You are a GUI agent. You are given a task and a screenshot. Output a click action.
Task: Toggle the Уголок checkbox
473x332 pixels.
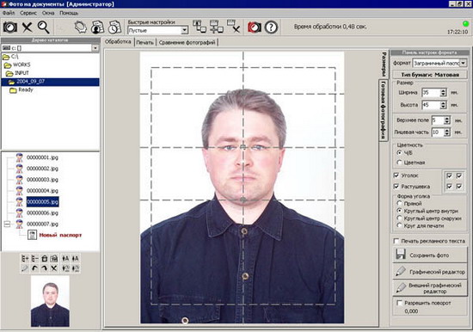pyautogui.click(x=396, y=175)
